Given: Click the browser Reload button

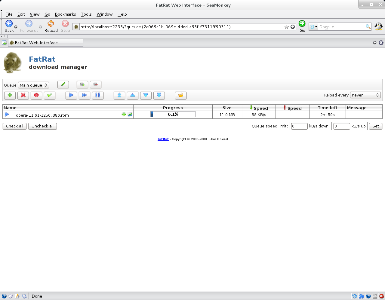Looking at the screenshot, I should pyautogui.click(x=51, y=26).
